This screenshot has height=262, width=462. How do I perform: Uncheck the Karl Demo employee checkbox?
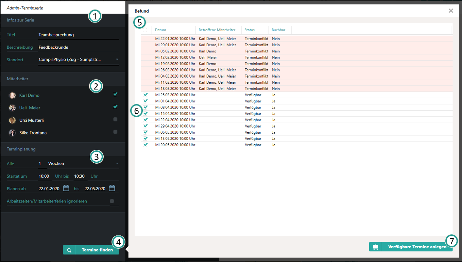click(x=115, y=94)
